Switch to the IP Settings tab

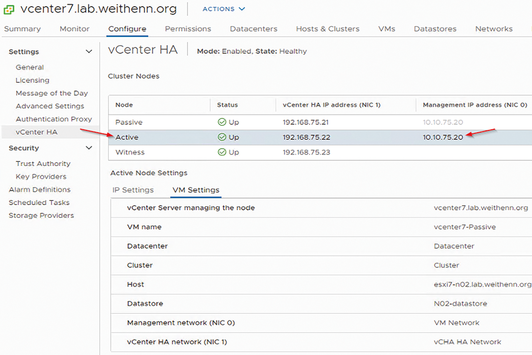[133, 190]
